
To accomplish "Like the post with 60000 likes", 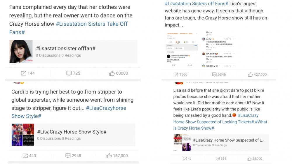I will pos(112,73).
